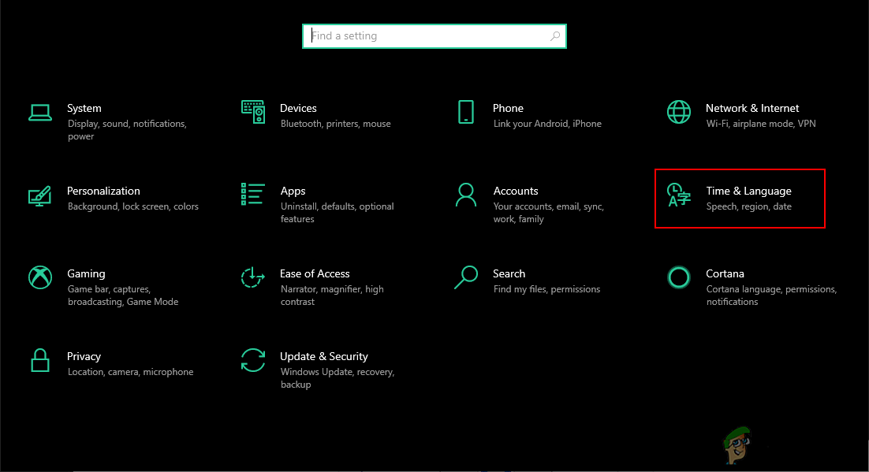Viewport: 869px width, 472px height.
Task: Open Search settings title
Action: click(509, 273)
